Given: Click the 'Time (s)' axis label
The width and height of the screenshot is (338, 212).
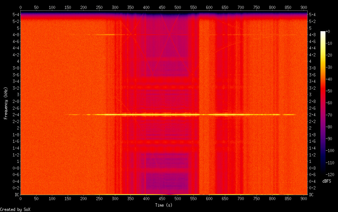Looking at the screenshot, I should tap(164, 205).
